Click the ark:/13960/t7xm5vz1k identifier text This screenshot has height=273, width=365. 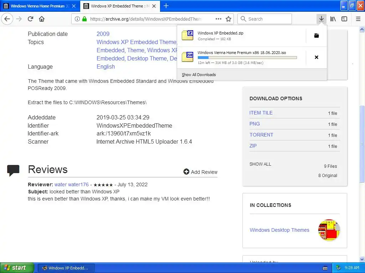[x=124, y=134]
